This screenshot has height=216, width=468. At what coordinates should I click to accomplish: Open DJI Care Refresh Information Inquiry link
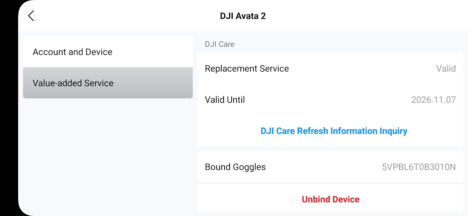(x=334, y=131)
